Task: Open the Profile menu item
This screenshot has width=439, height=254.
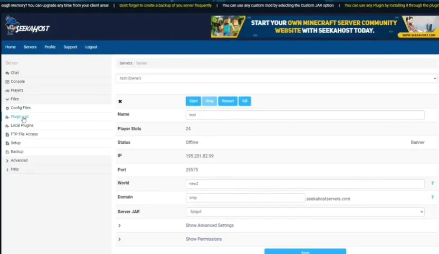Action: pyautogui.click(x=50, y=47)
